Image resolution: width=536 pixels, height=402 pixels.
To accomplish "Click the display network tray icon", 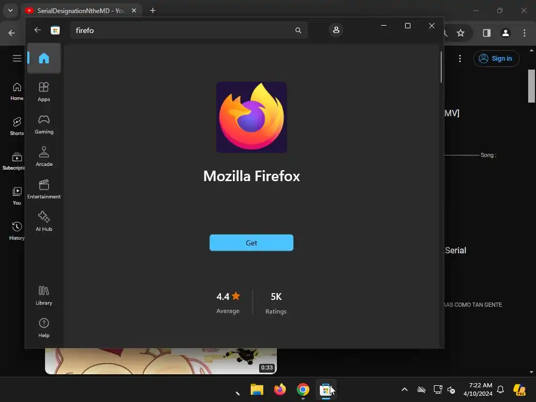I will 437,389.
